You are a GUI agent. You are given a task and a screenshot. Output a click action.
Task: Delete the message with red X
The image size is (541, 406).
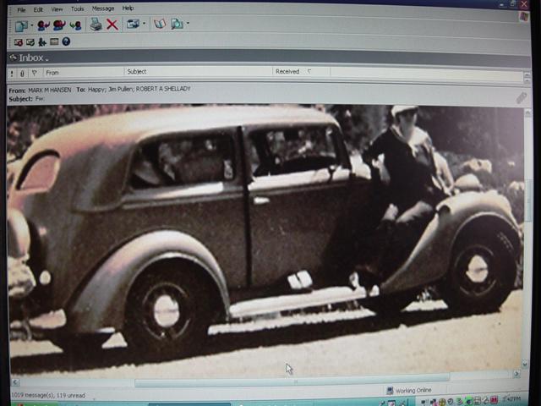[112, 25]
